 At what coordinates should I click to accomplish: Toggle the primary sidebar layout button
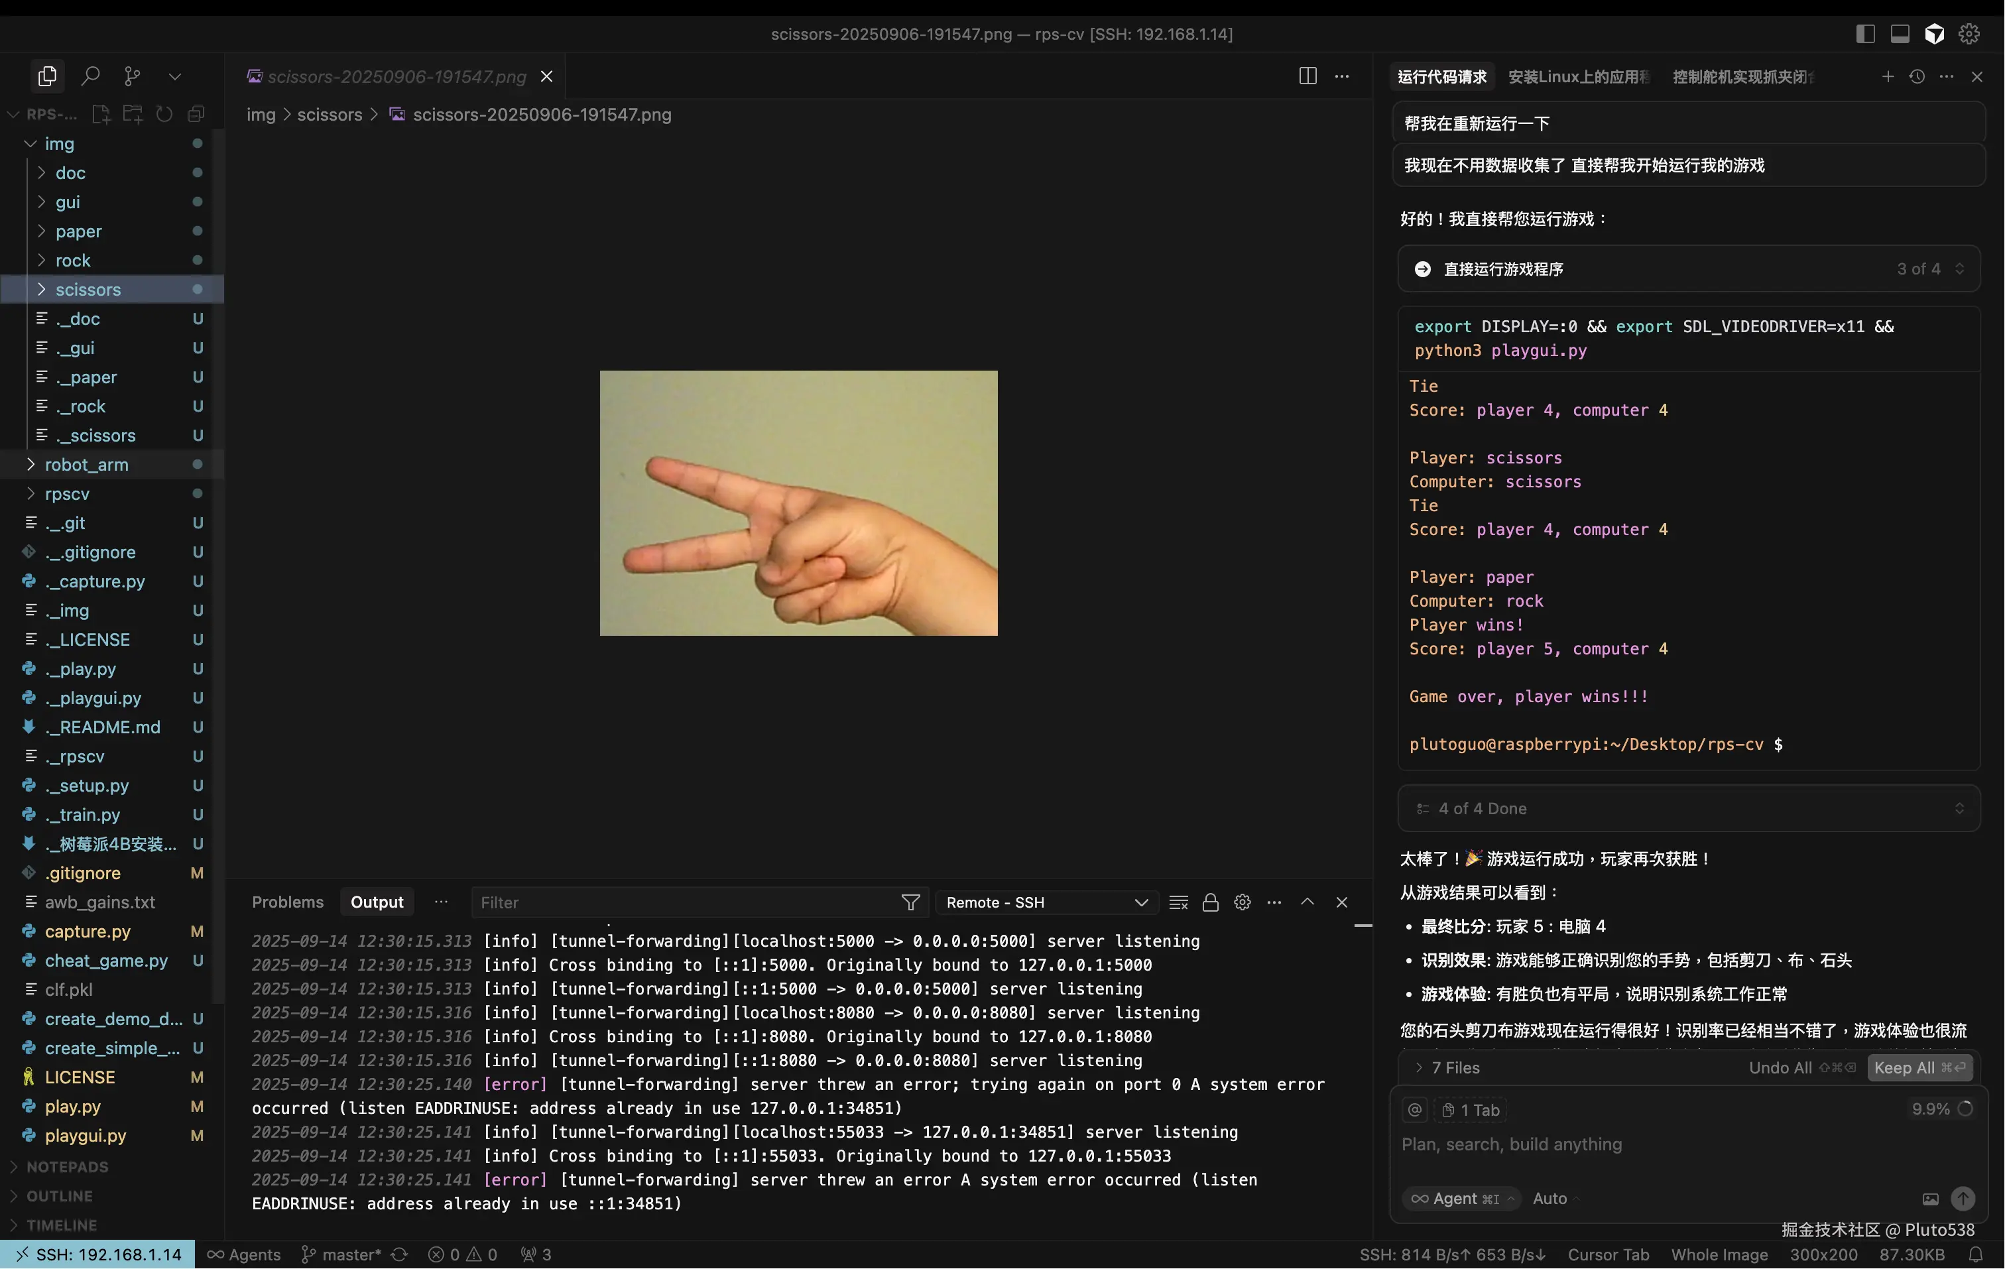[x=1865, y=33]
